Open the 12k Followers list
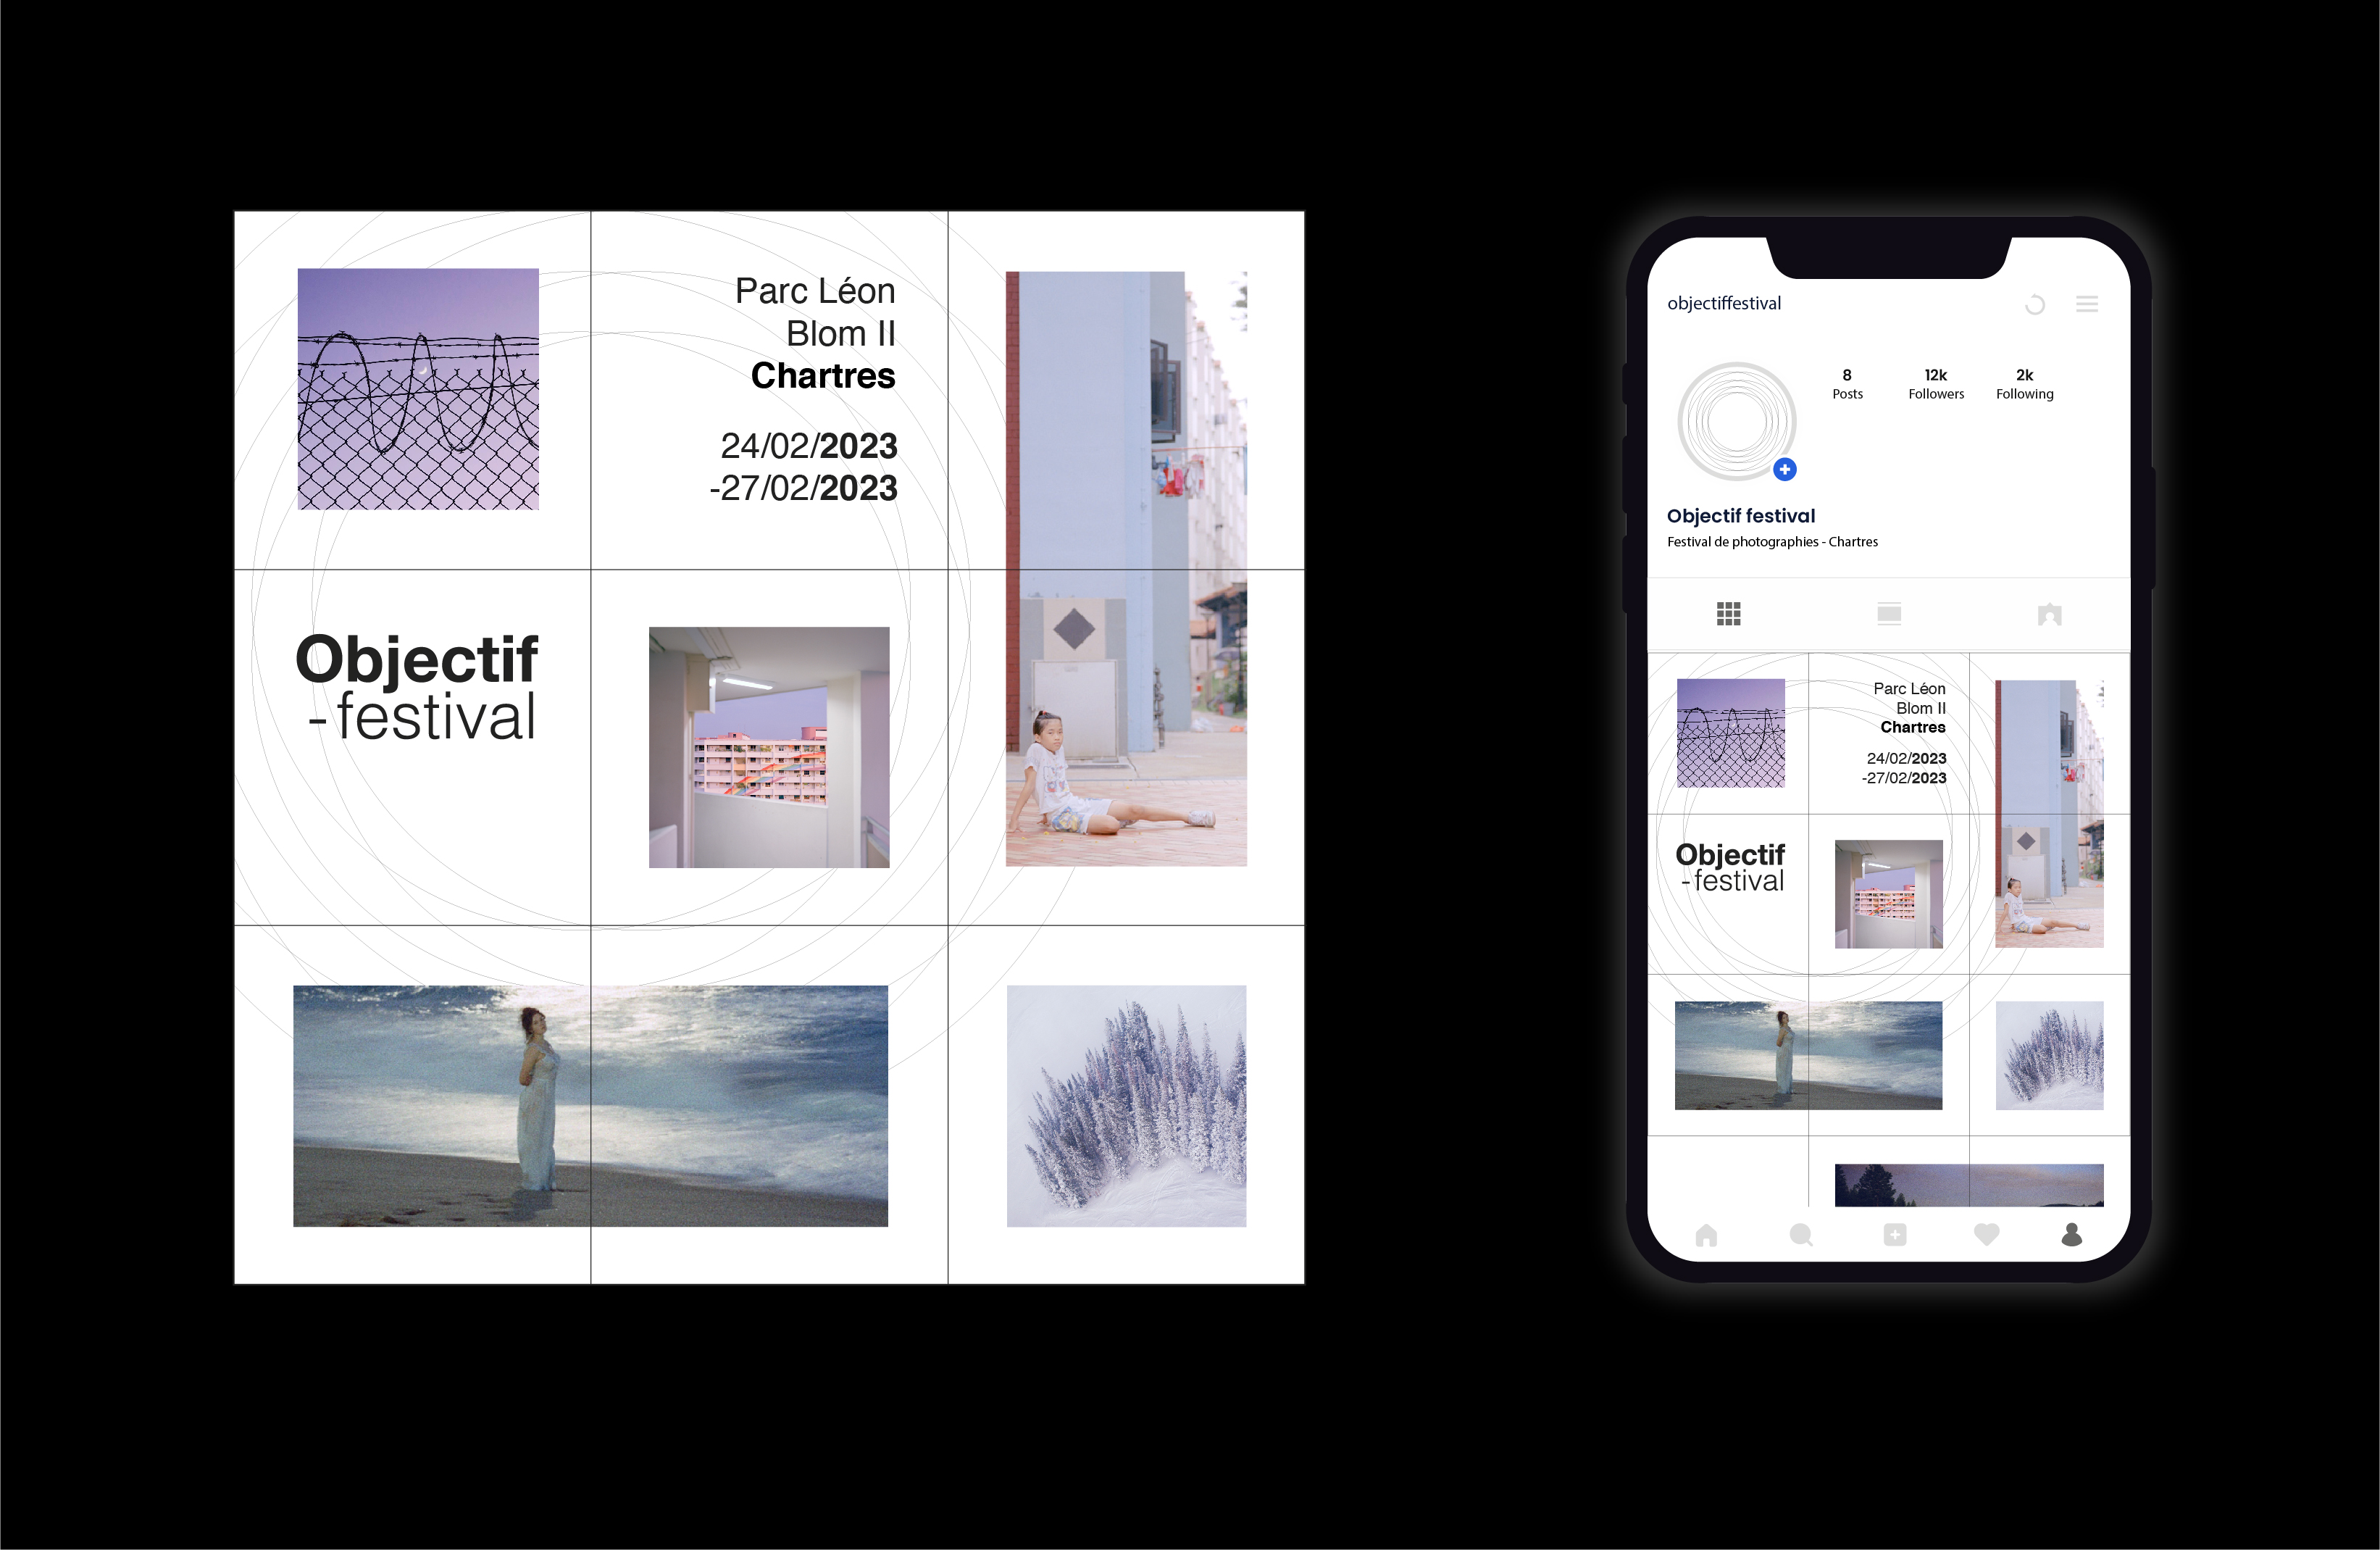Image resolution: width=2380 pixels, height=1550 pixels. pos(1936,384)
